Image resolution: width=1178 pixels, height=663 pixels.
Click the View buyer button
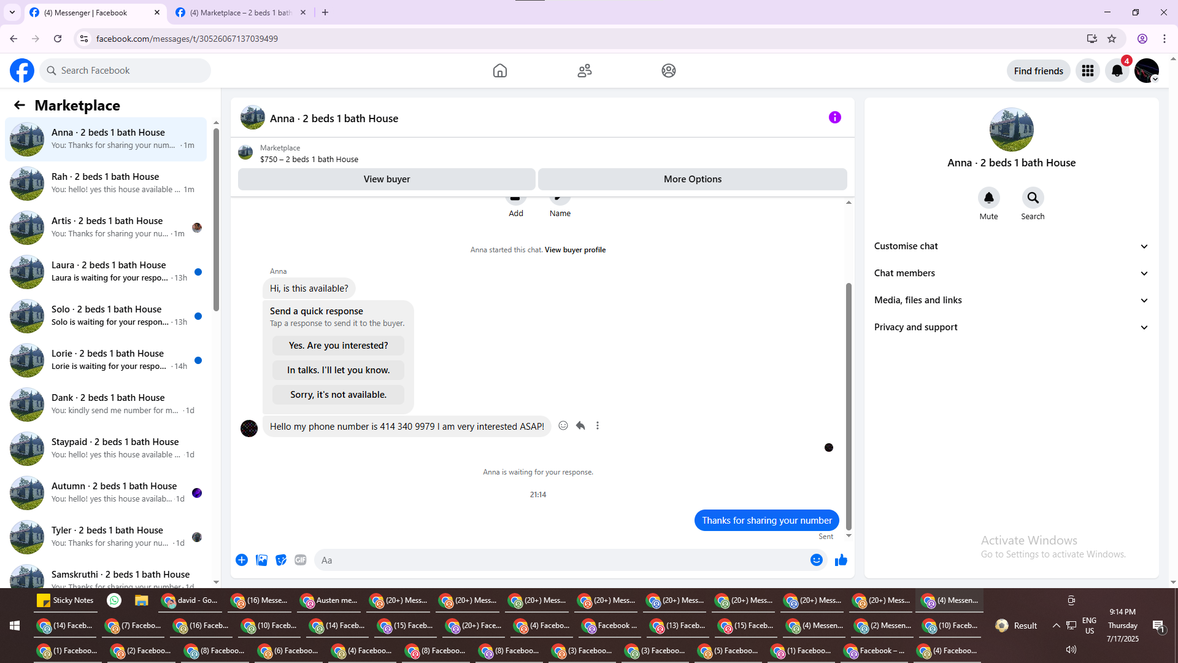[387, 179]
